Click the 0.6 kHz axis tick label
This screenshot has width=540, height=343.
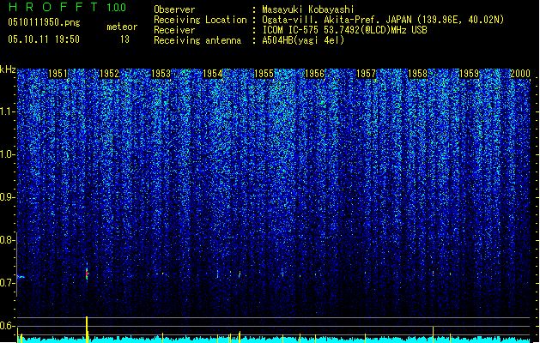coord(7,326)
